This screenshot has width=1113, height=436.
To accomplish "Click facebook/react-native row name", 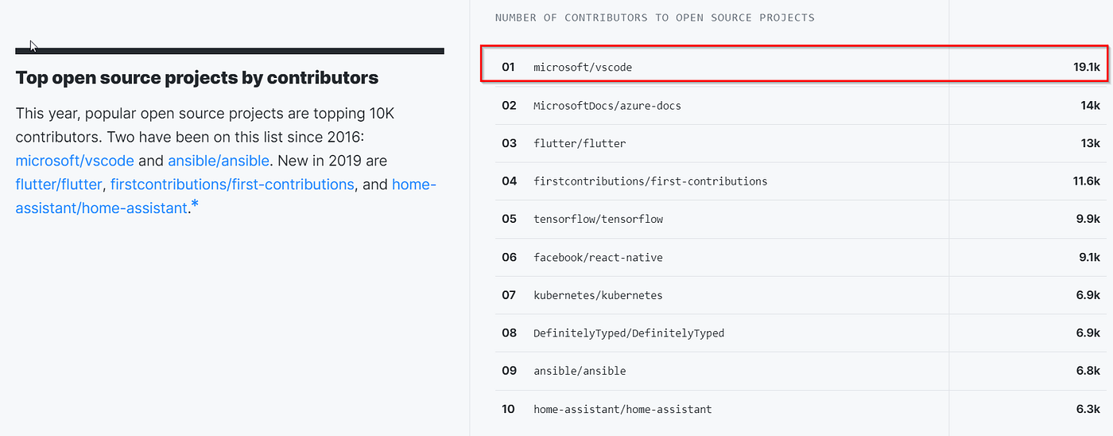I will click(x=598, y=258).
